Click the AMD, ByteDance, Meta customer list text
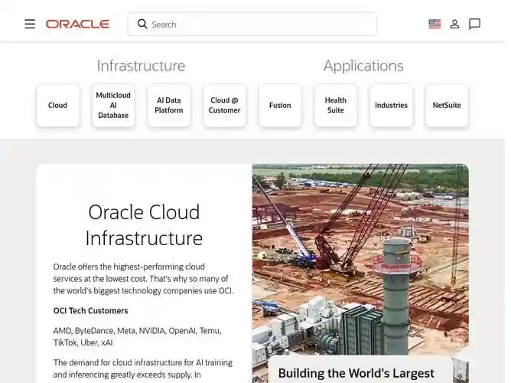Image resolution: width=511 pixels, height=383 pixels. [x=137, y=337]
